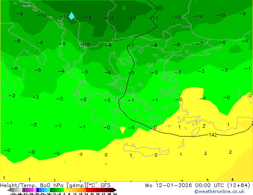This screenshot has height=195, width=253.
Task: Click the 'Mo 12-01-2026' date text
Action: (168, 185)
